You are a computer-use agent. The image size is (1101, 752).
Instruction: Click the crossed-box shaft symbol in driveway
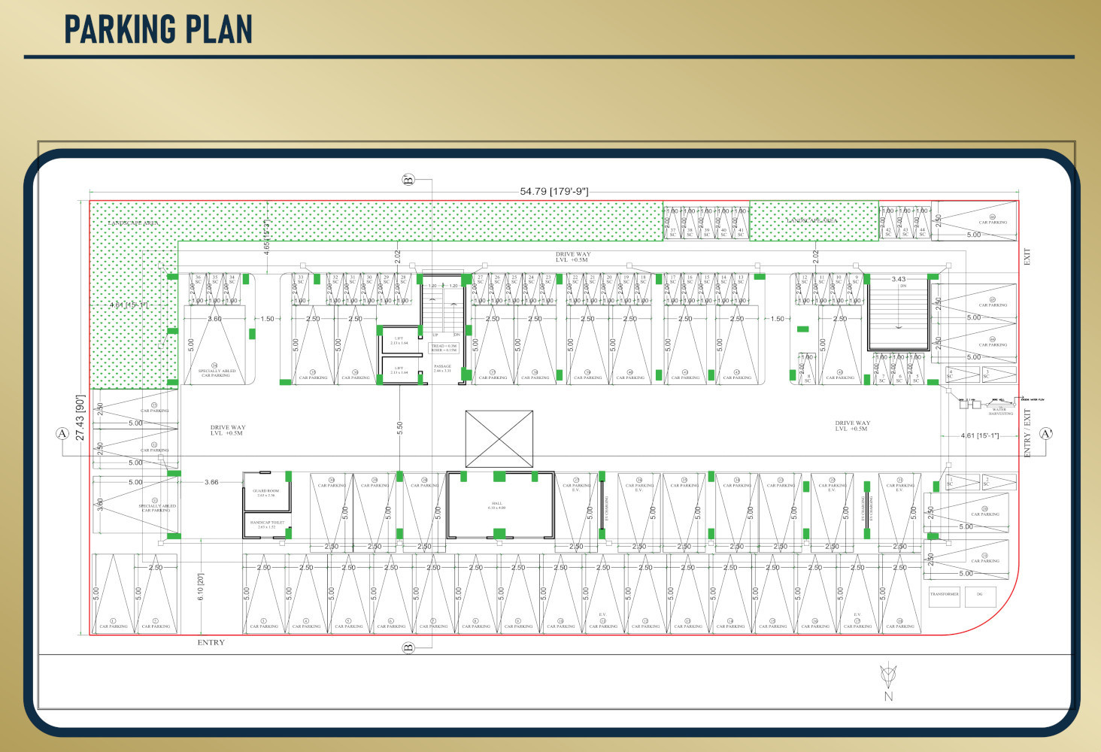pos(499,438)
